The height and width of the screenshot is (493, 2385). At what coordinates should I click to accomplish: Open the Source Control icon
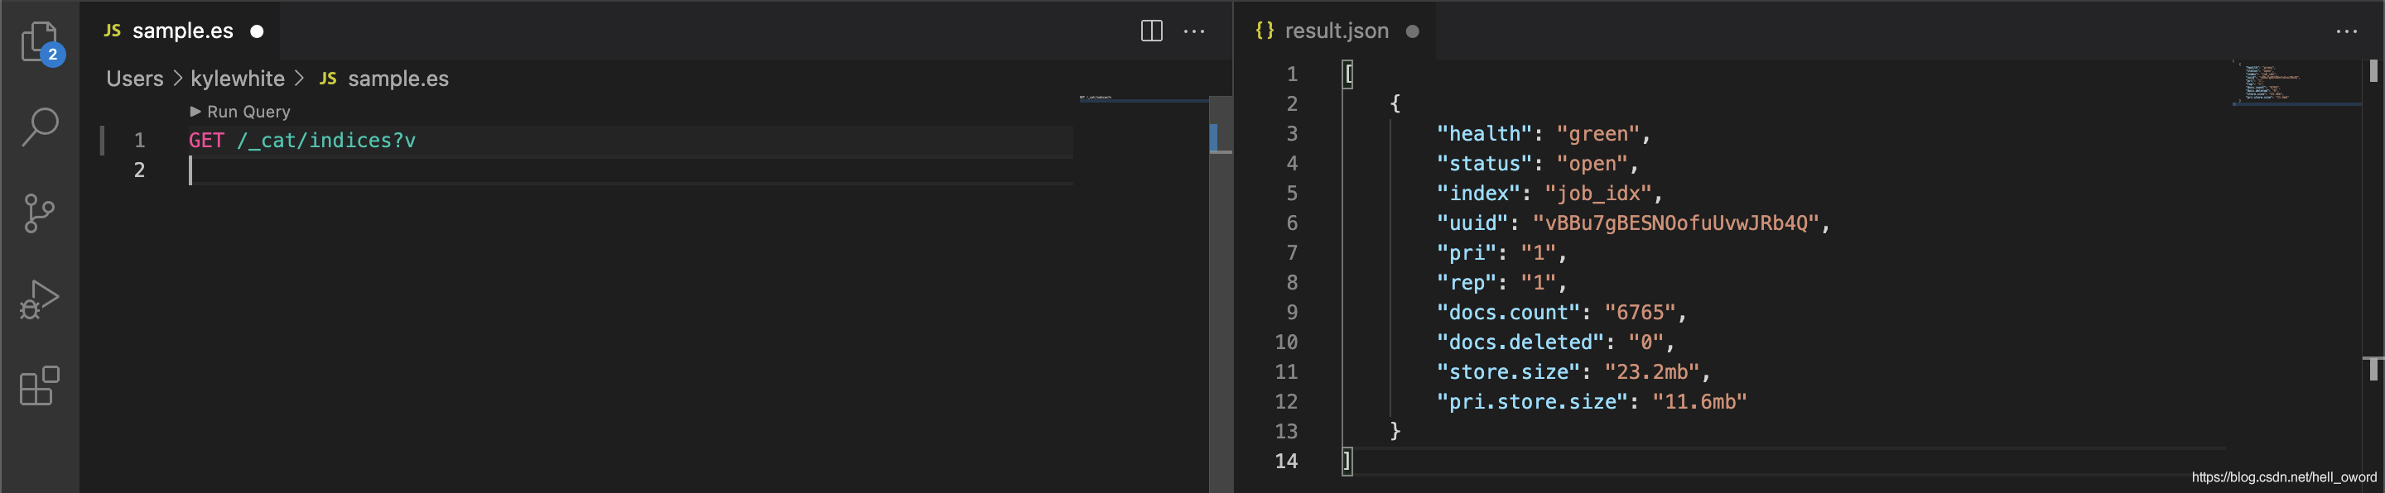coord(39,213)
